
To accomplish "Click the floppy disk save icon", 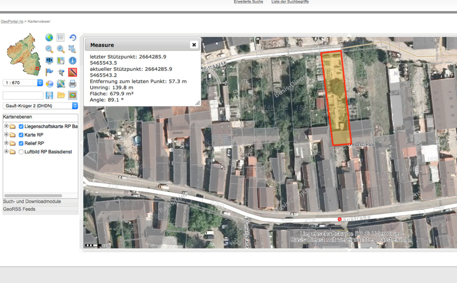I will pyautogui.click(x=49, y=95).
